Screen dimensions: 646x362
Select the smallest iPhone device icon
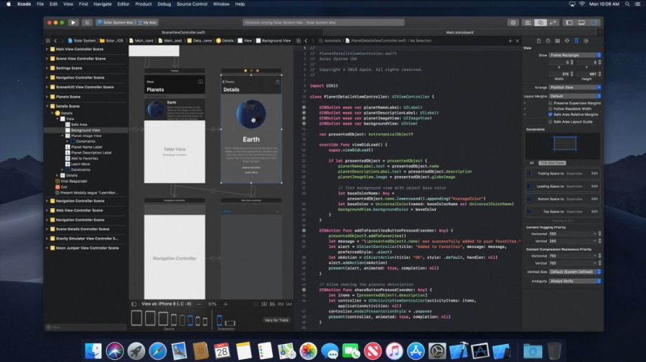point(205,321)
